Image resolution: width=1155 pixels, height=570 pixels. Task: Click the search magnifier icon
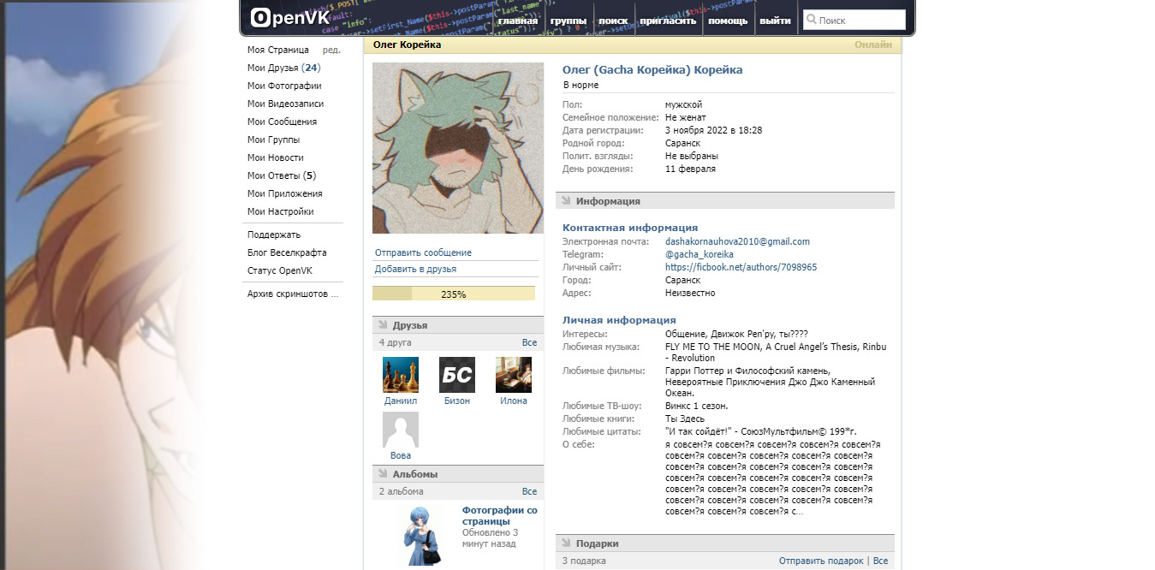click(x=811, y=20)
